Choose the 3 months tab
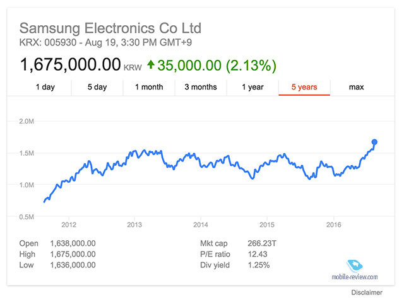 click(201, 87)
